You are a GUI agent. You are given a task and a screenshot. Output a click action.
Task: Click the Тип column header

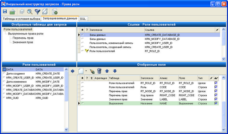click(203, 78)
